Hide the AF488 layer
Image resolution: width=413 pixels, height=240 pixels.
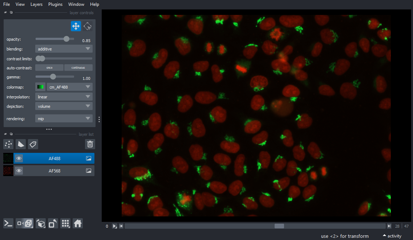click(19, 158)
